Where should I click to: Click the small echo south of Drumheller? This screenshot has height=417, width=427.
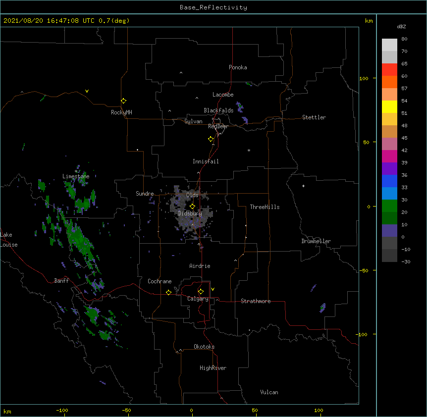tap(322, 308)
